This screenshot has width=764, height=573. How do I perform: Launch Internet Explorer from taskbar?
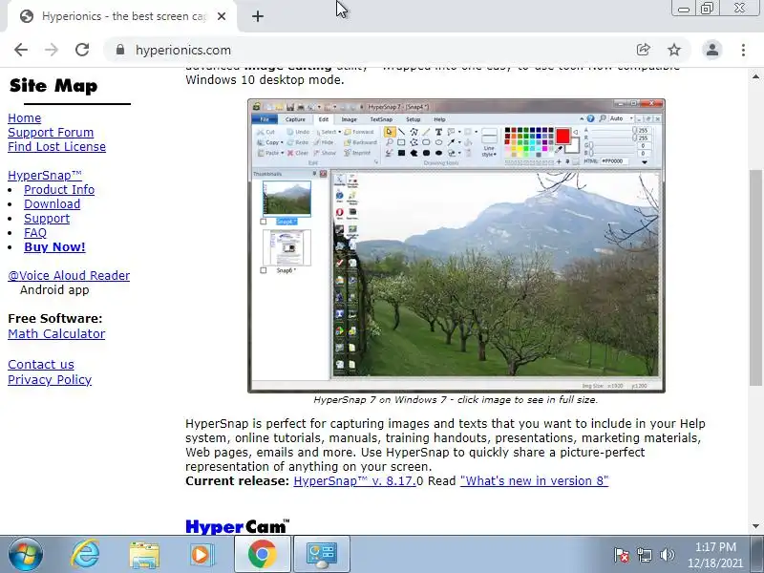coord(85,554)
